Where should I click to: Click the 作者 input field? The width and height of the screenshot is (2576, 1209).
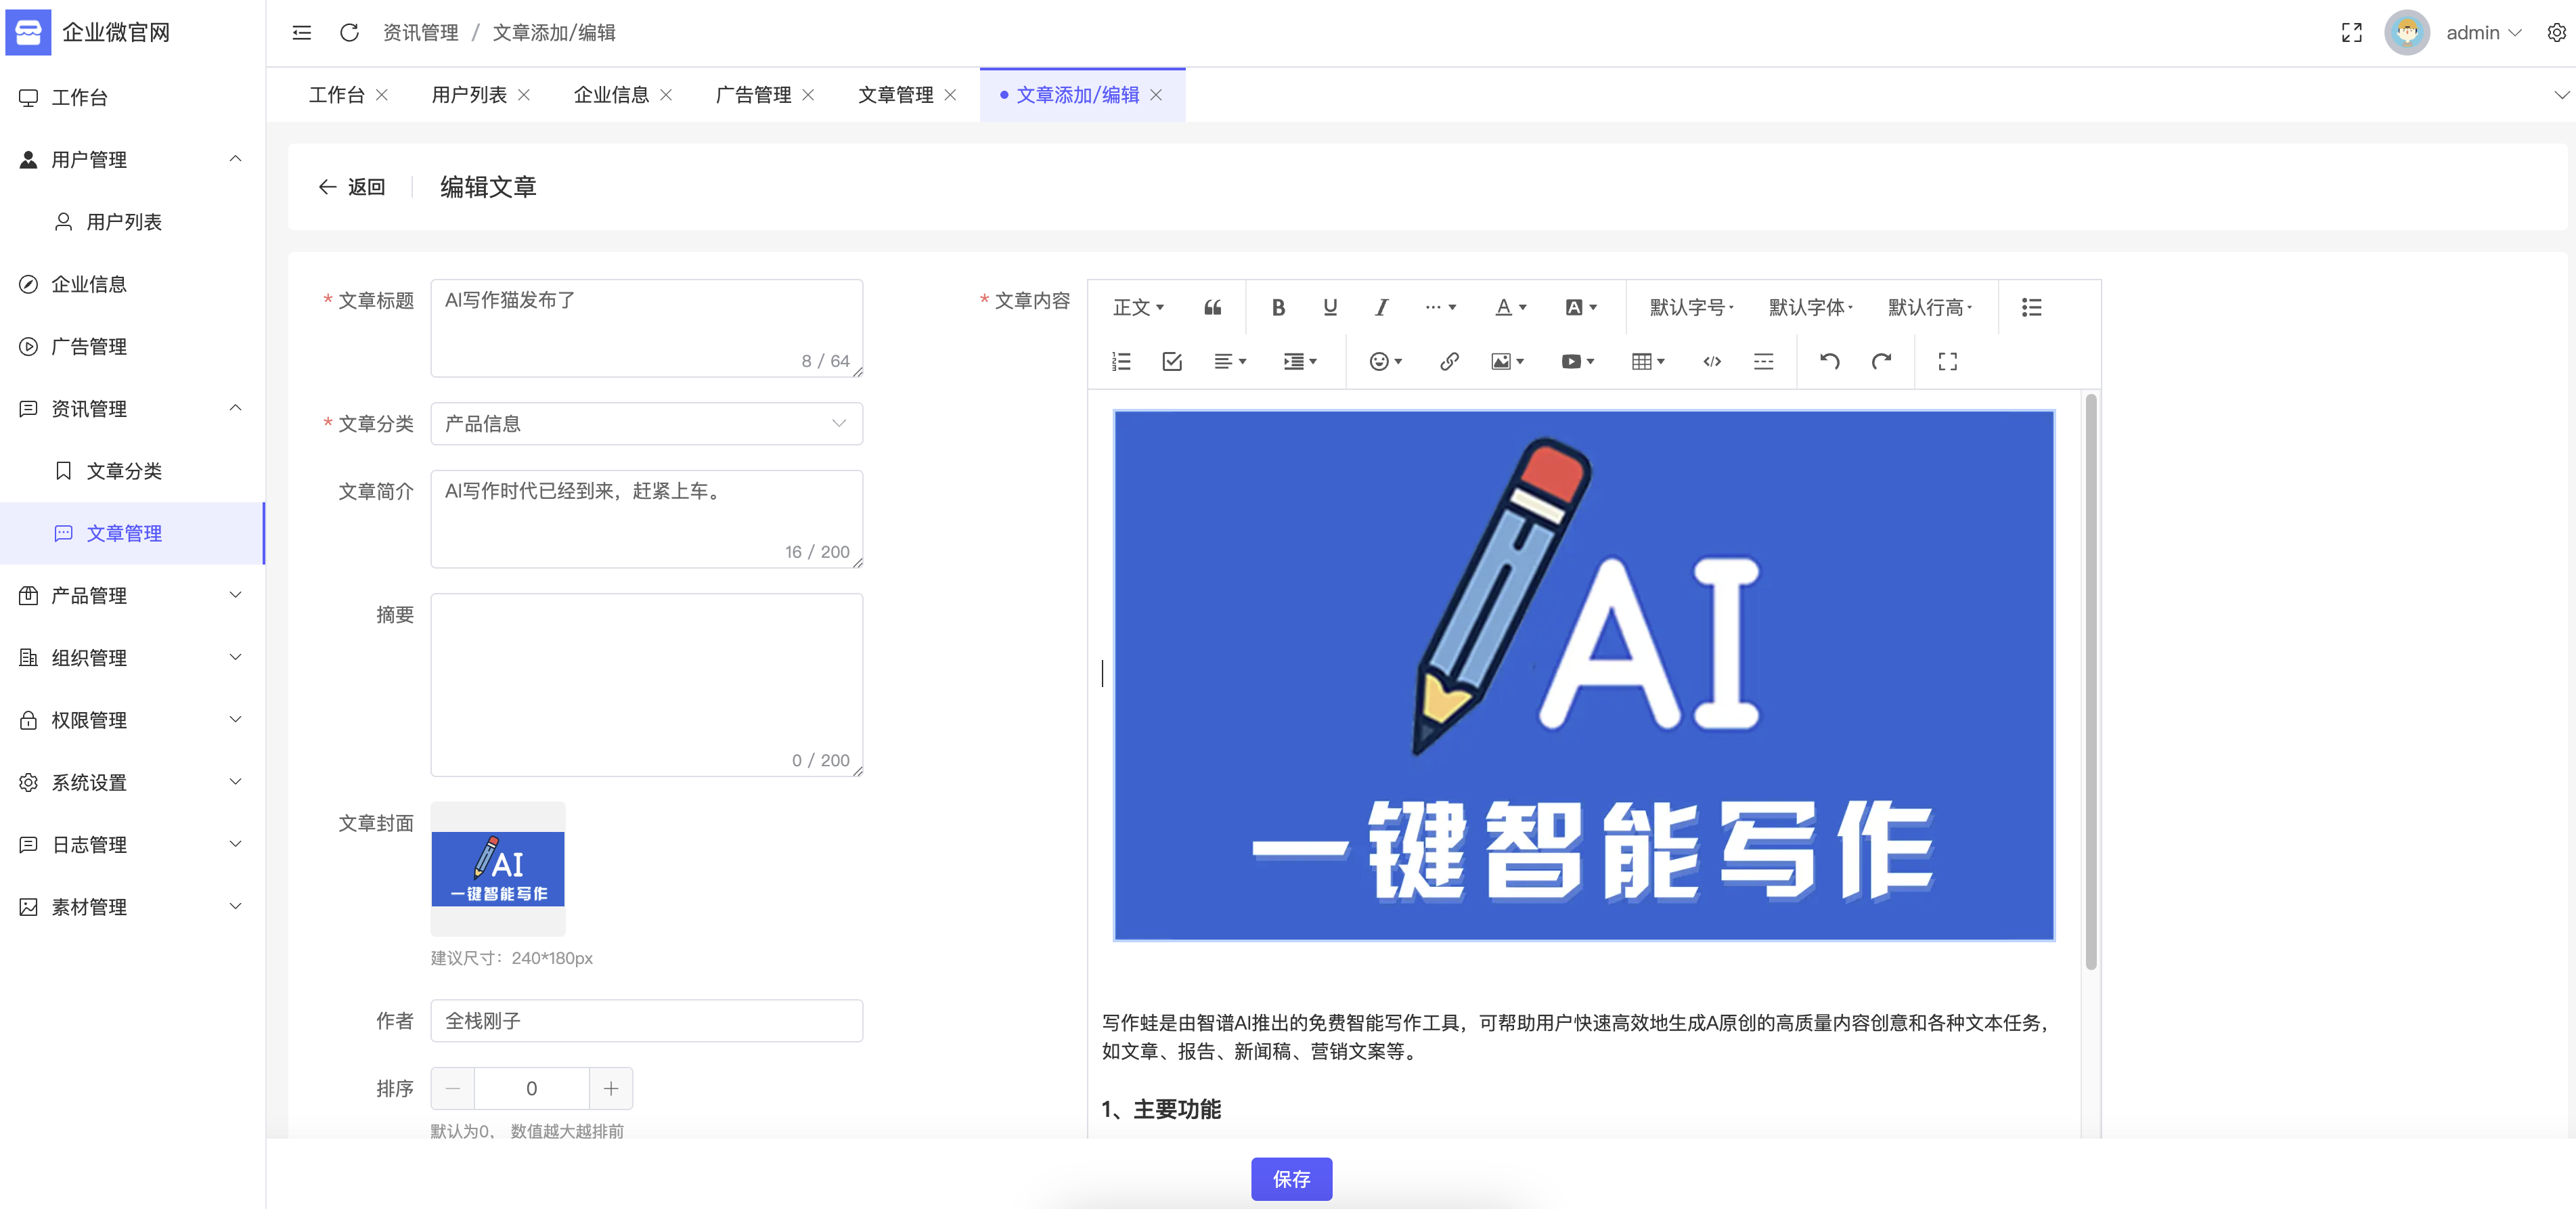pyautogui.click(x=646, y=1021)
